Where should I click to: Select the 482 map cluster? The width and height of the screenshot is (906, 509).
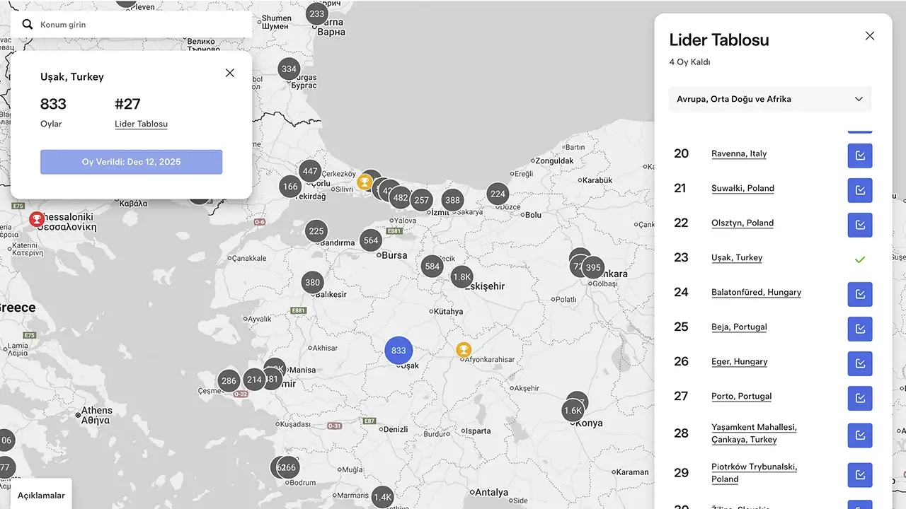[401, 198]
